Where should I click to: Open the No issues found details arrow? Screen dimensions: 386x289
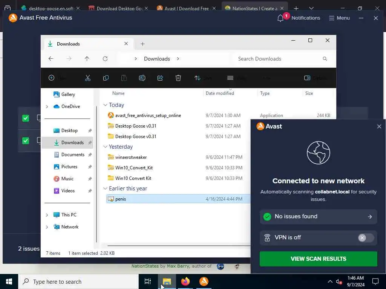click(x=369, y=216)
